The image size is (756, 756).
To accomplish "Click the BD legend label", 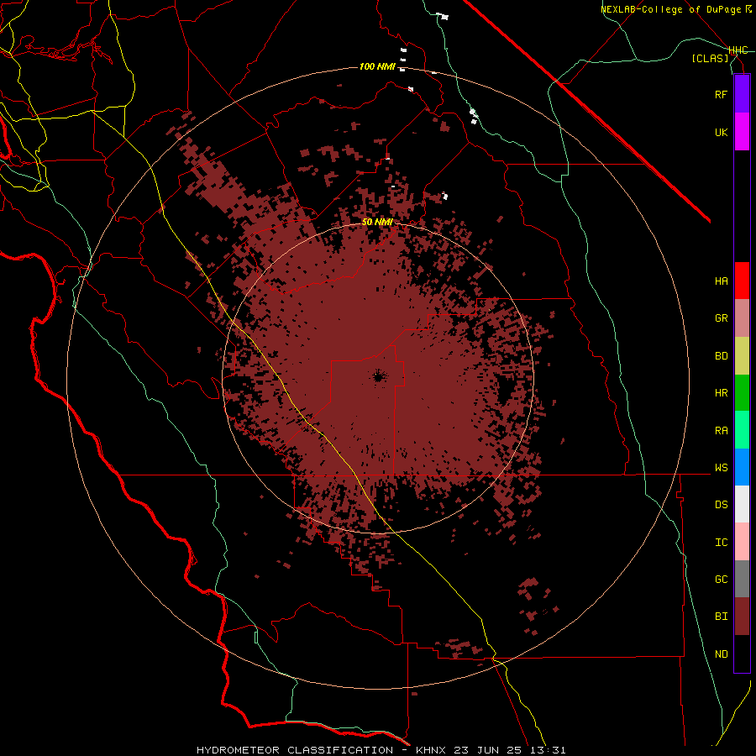I will (x=721, y=356).
